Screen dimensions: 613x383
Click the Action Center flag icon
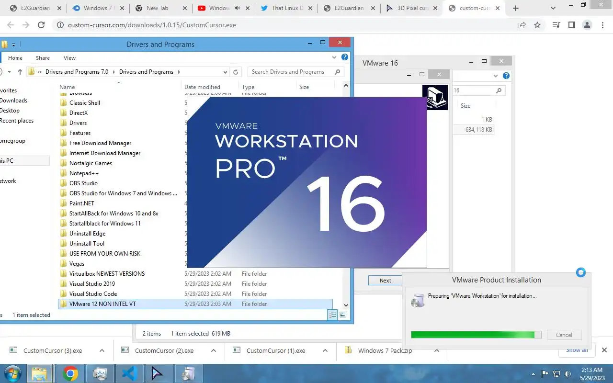(x=545, y=374)
